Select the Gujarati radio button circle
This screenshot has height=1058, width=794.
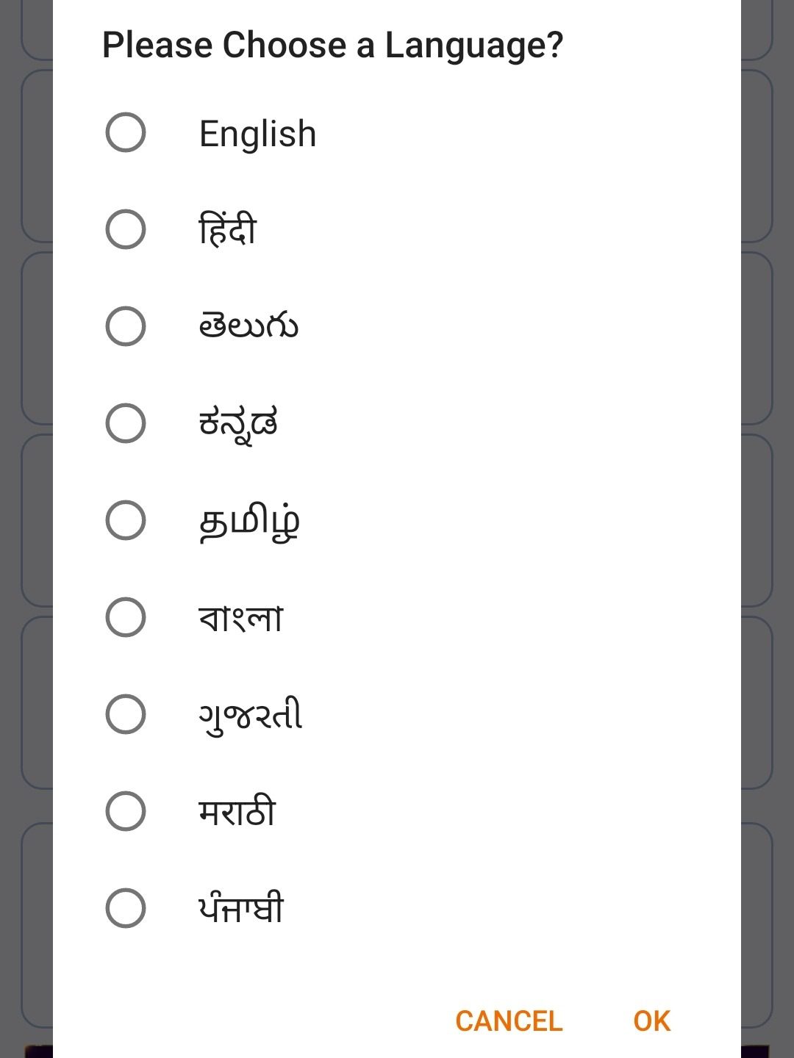coord(126,714)
